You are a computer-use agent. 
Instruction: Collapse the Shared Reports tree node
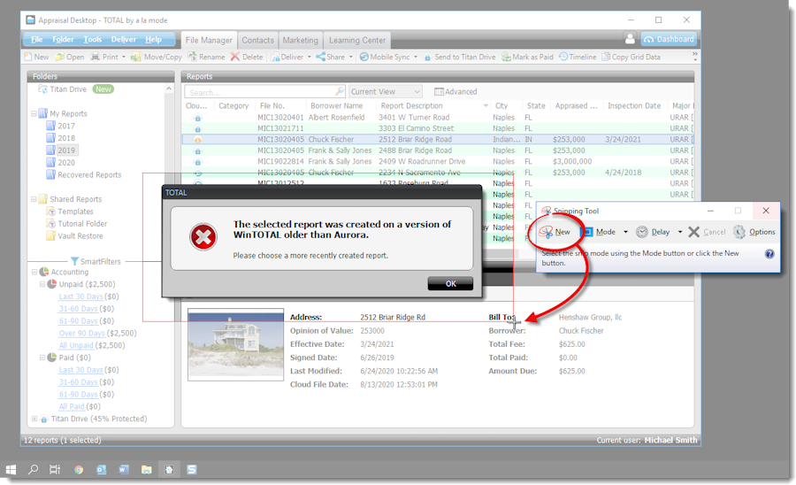pyautogui.click(x=34, y=198)
